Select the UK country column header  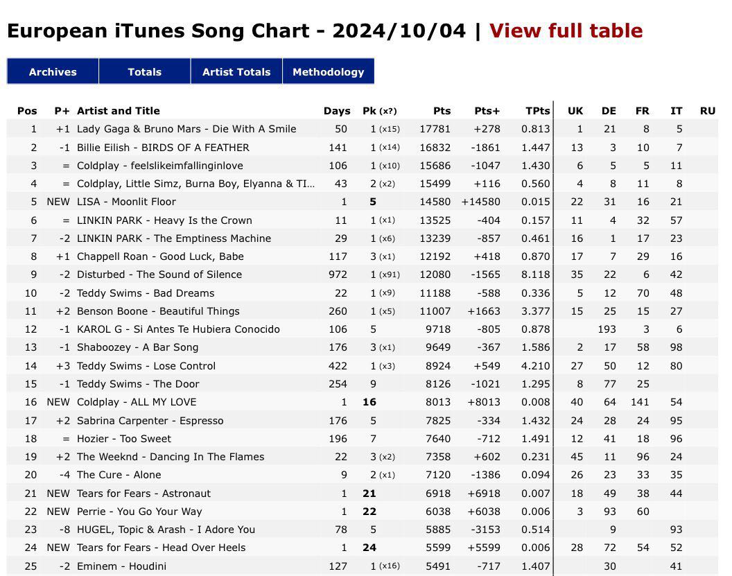(575, 111)
